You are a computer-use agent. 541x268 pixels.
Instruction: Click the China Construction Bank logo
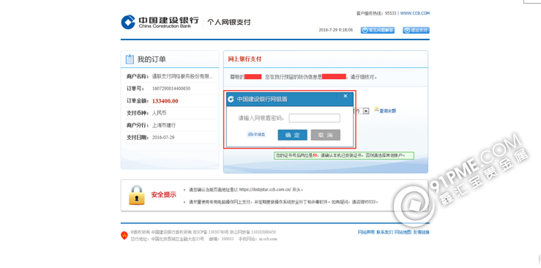[x=160, y=22]
